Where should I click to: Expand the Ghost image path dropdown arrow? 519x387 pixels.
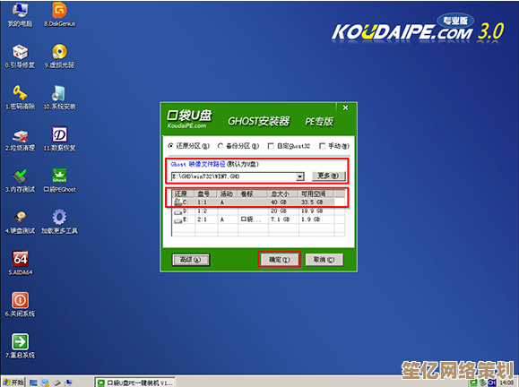click(300, 176)
